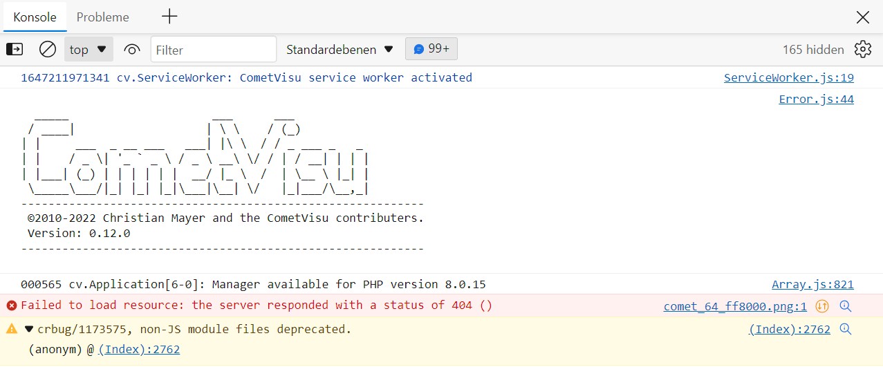Viewport: 883px width, 367px height.
Task: Select the service worker activated log message
Action: (x=247, y=78)
